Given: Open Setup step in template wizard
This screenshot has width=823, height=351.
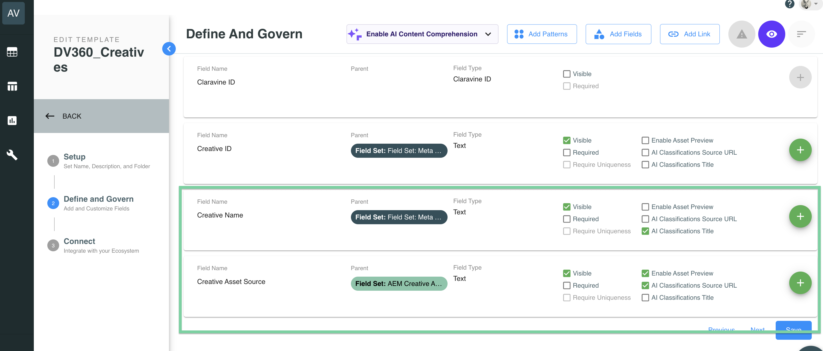Looking at the screenshot, I should (98, 161).
